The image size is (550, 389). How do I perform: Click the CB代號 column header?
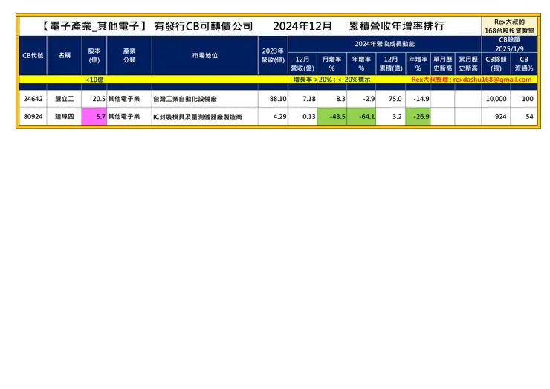[33, 55]
